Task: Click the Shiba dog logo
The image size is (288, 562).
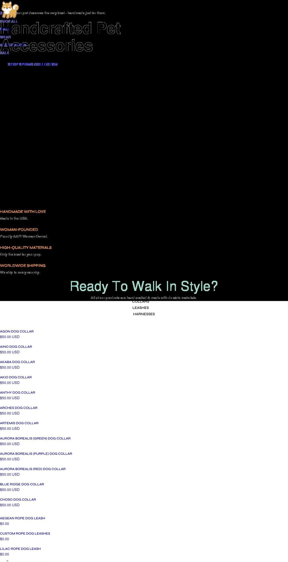Action: tap(10, 9)
